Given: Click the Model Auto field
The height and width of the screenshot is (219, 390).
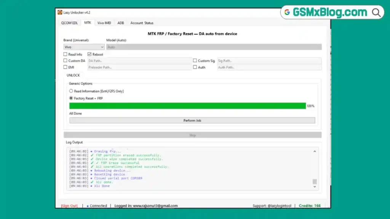Looking at the screenshot, I should tap(214, 47).
